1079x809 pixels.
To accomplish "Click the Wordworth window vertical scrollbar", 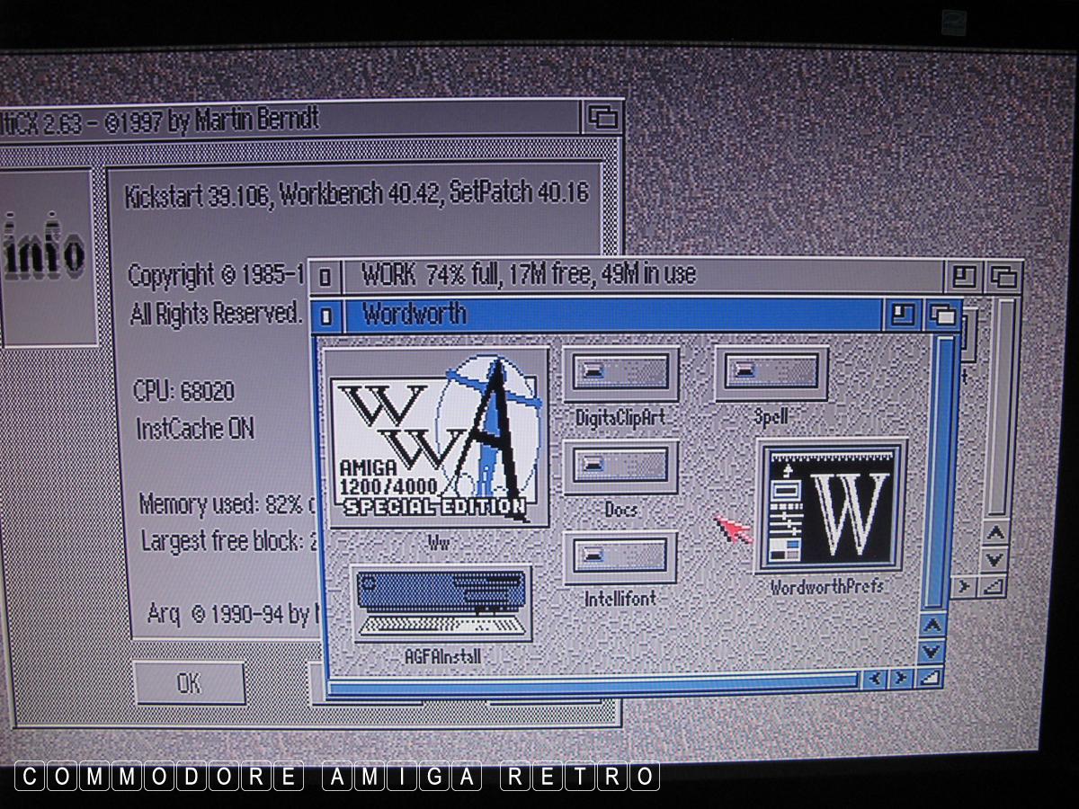I will tap(937, 467).
